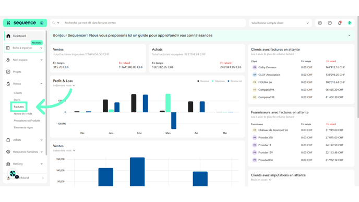Viewport: 359px width, 202px height.
Task: Click the Dashboard home icon
Action: click(x=8, y=35)
